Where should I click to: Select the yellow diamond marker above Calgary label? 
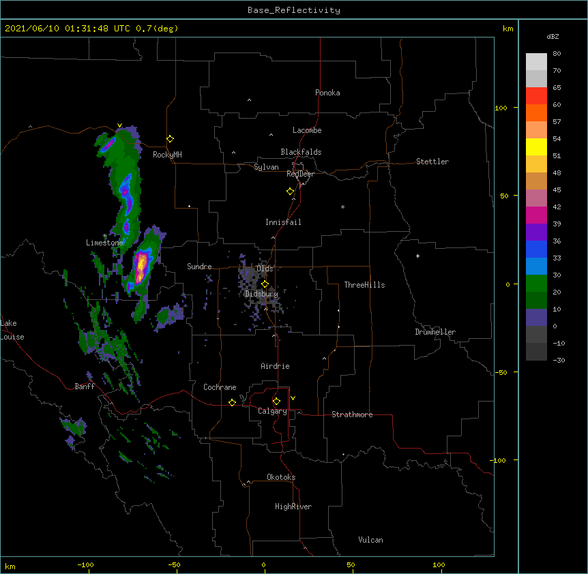coord(276,402)
